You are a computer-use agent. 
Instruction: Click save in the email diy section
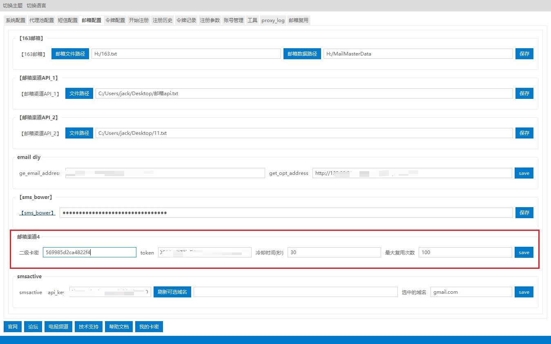click(x=524, y=173)
